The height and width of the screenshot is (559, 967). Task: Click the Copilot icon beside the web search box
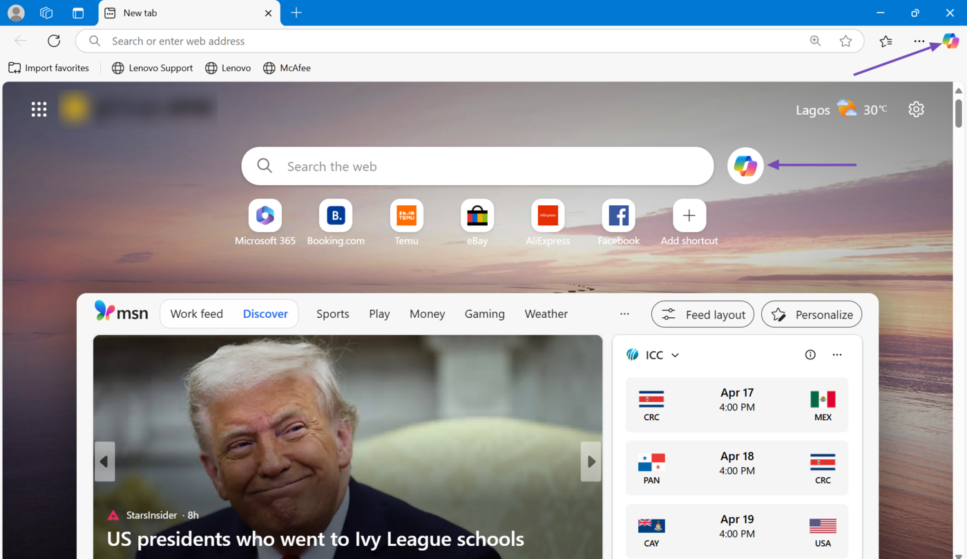(x=745, y=166)
